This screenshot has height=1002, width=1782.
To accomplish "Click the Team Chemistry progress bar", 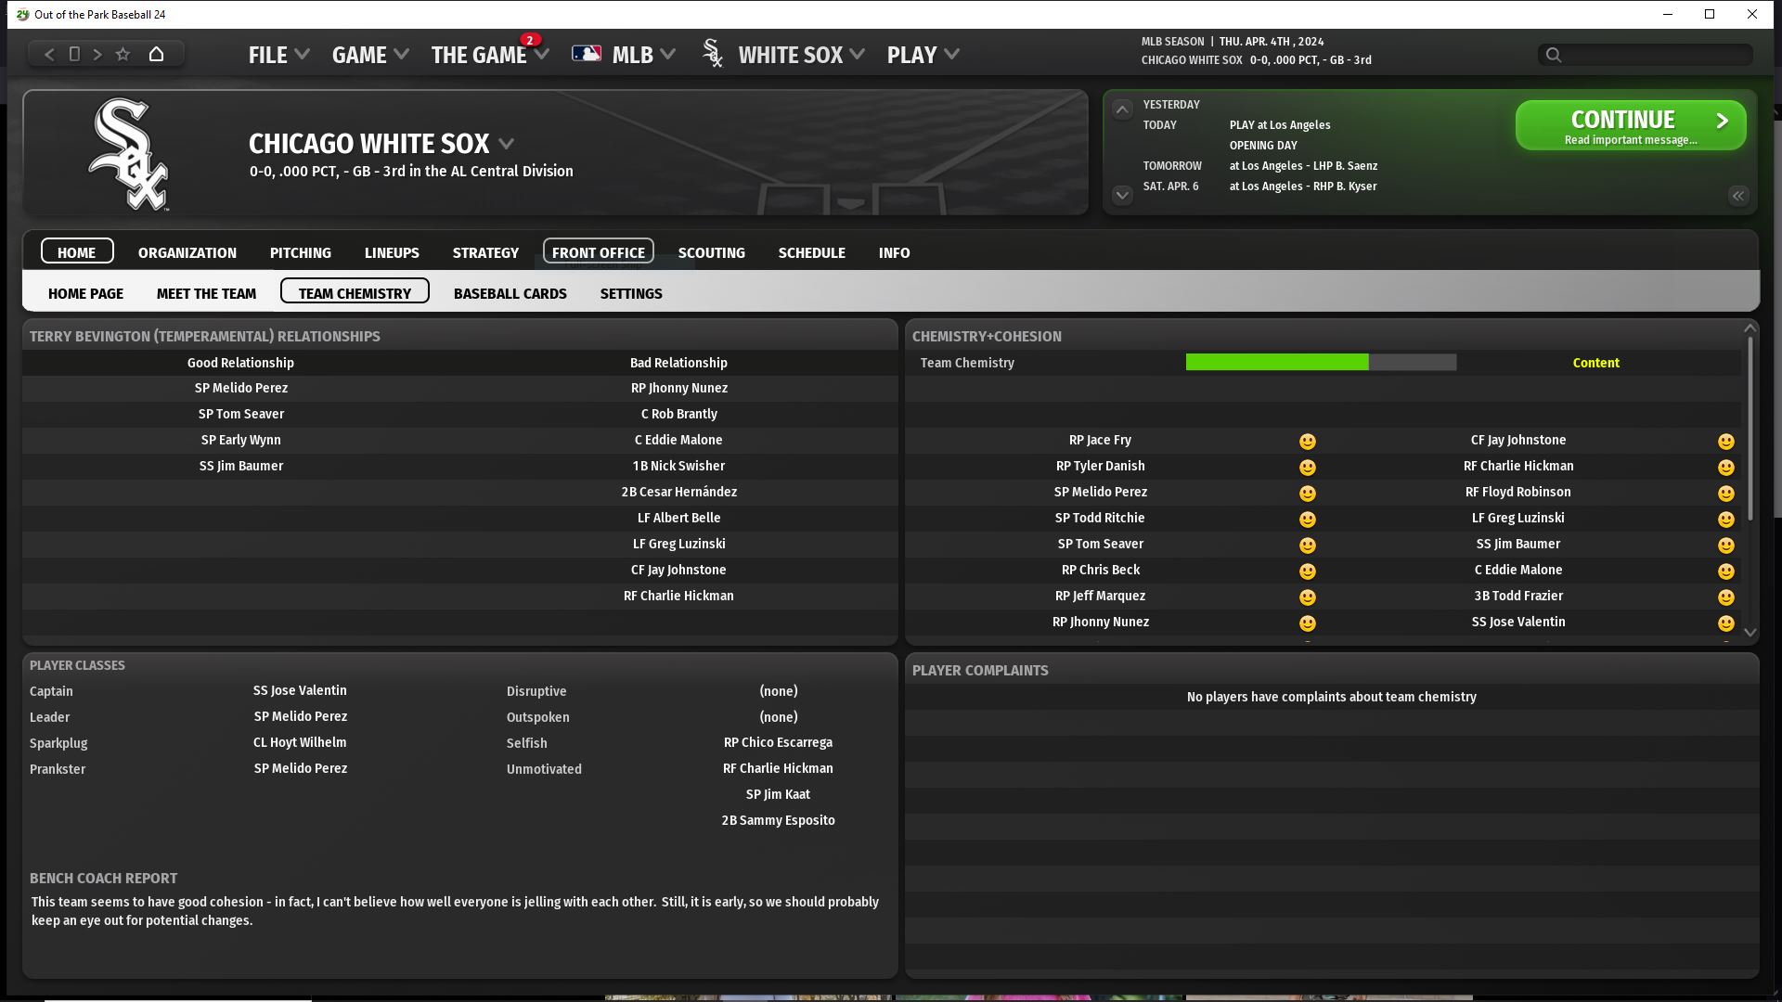I will tap(1321, 363).
